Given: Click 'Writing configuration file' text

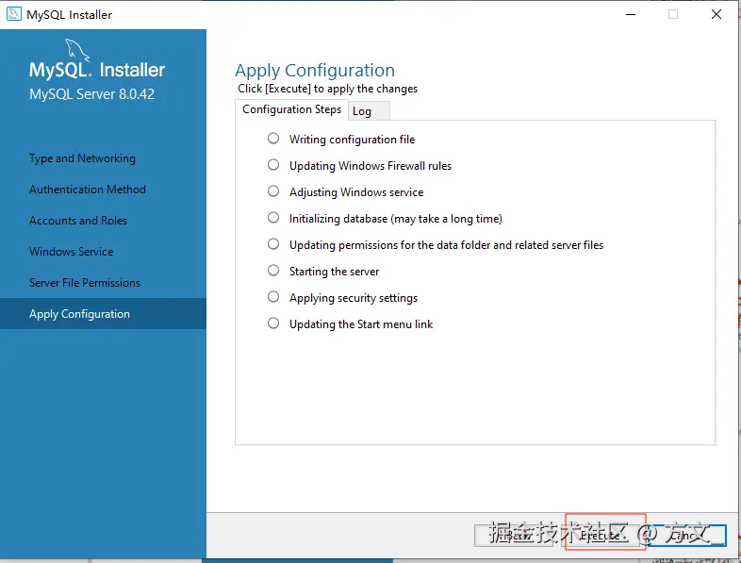Looking at the screenshot, I should (x=352, y=140).
